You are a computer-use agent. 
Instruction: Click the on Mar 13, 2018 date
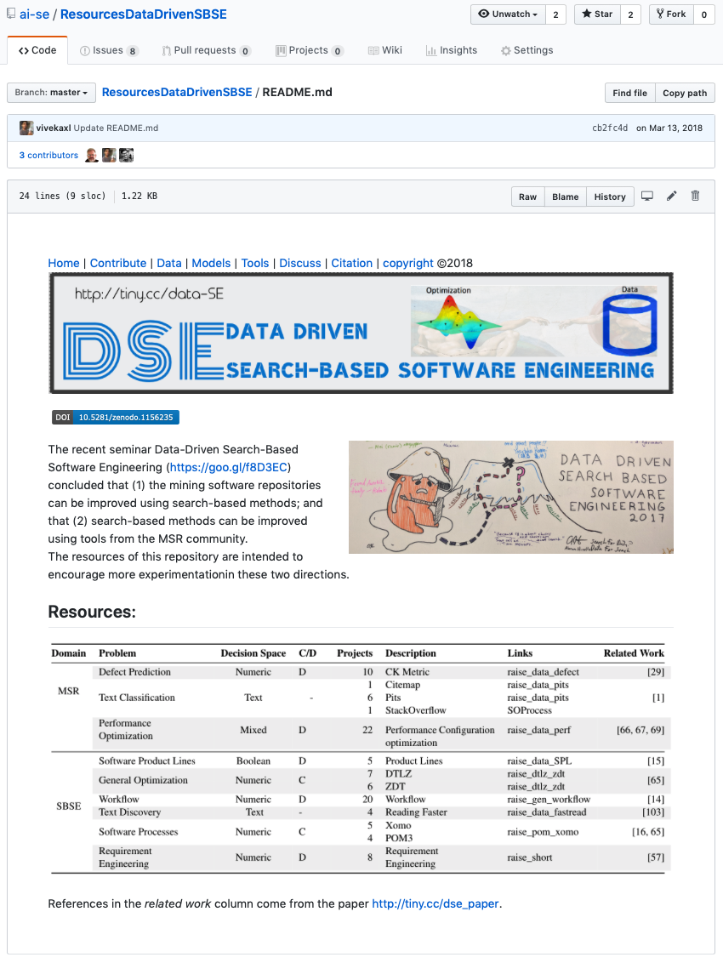tap(669, 128)
